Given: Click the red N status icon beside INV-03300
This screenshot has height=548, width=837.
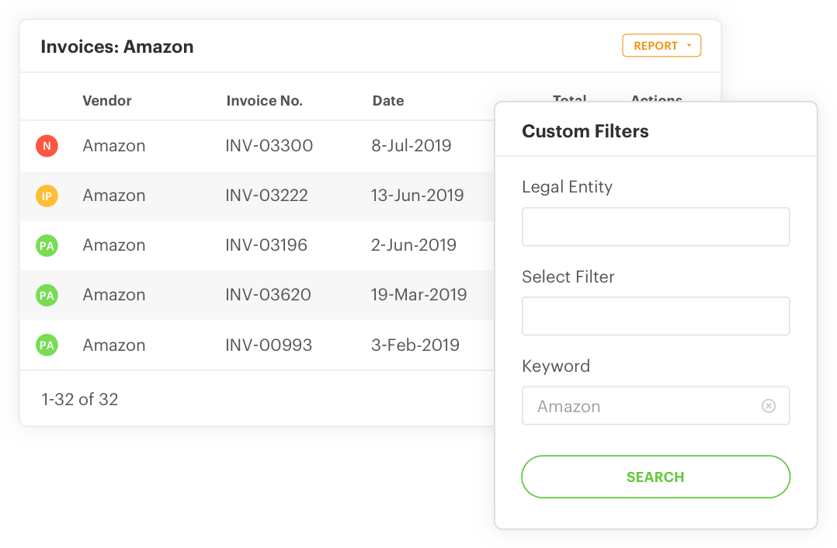Looking at the screenshot, I should (47, 146).
